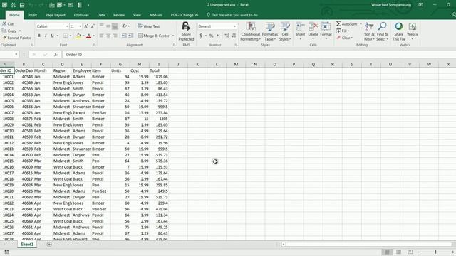This screenshot has width=456, height=256.
Task: Add a new sheet with the plus button
Action: pyautogui.click(x=49, y=245)
